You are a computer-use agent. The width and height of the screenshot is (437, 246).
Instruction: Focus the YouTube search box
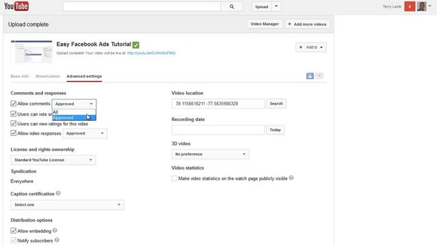142,7
